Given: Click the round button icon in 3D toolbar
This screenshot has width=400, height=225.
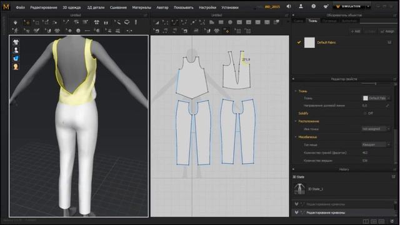Looking at the screenshot, I should pyautogui.click(x=78, y=31).
